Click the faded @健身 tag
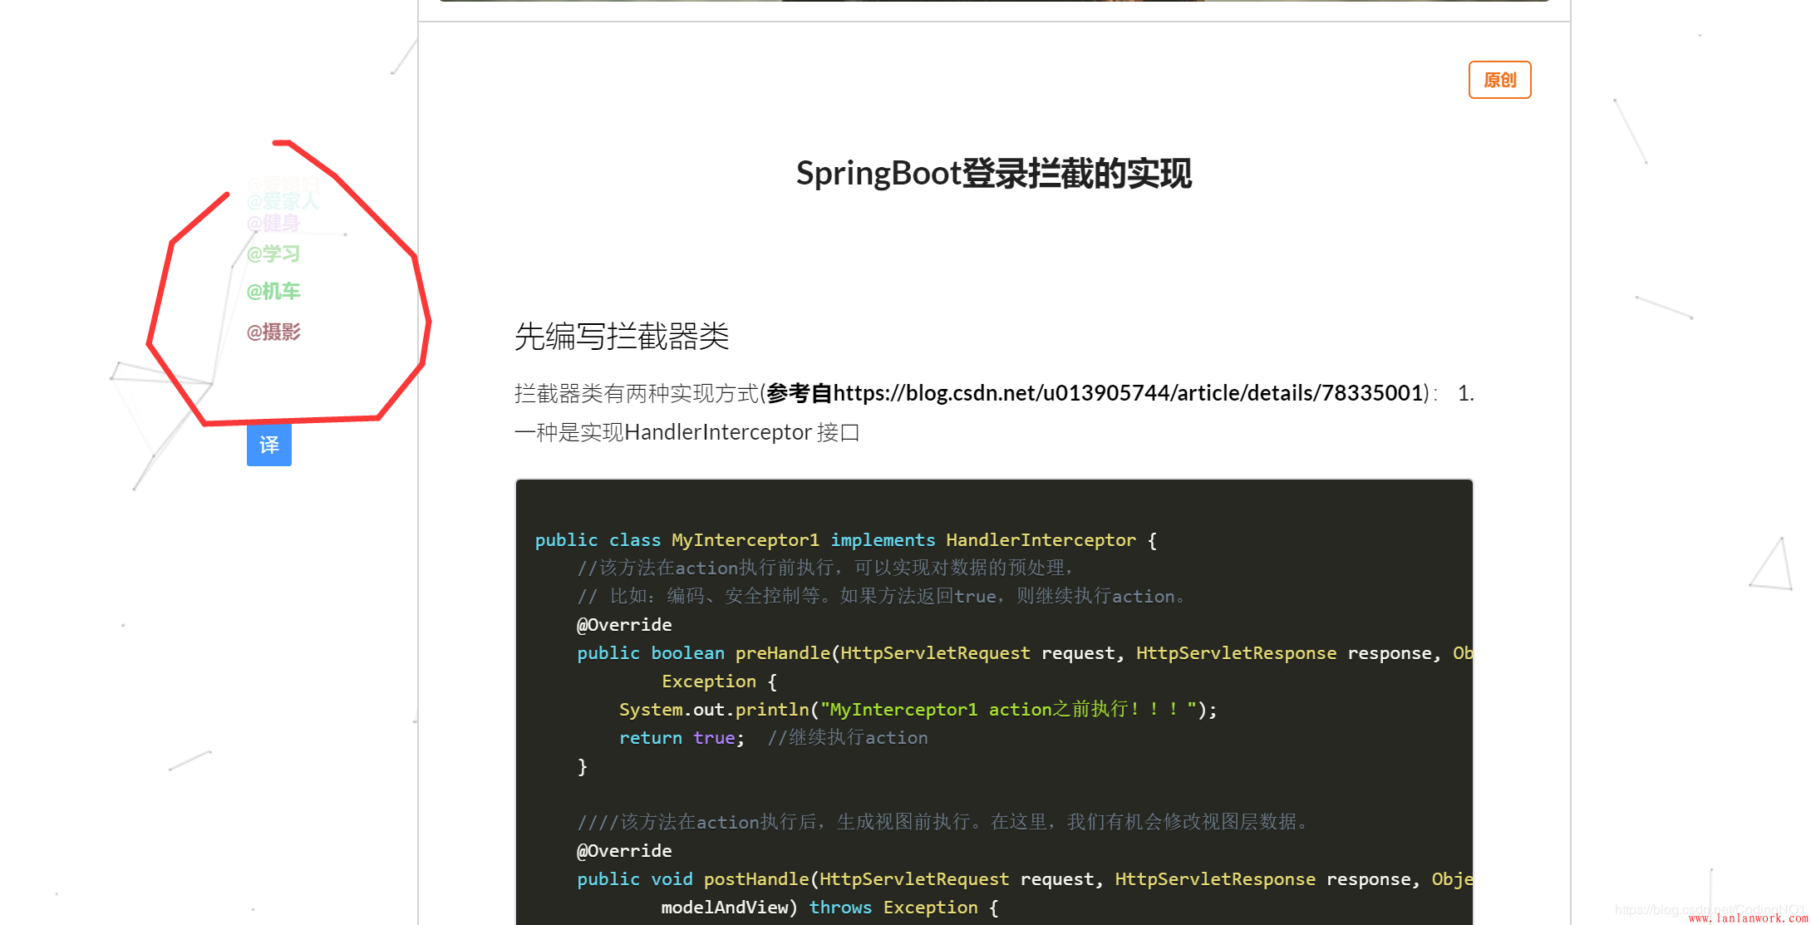Screen dimensions: 1811x925 point(273,224)
